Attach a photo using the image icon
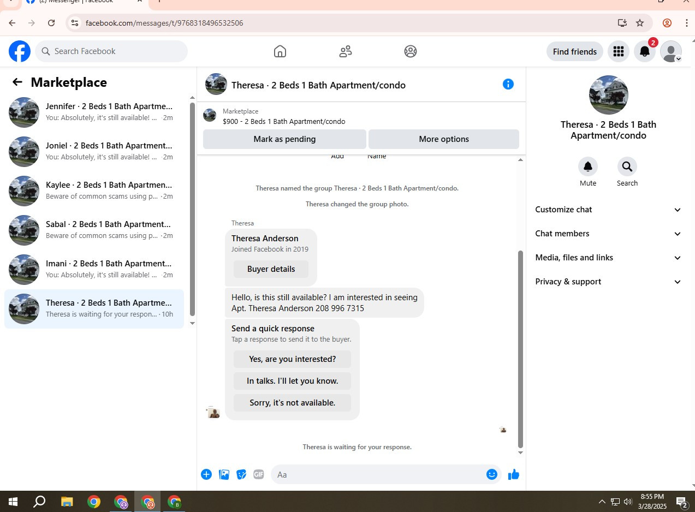This screenshot has height=512, width=695. (224, 474)
